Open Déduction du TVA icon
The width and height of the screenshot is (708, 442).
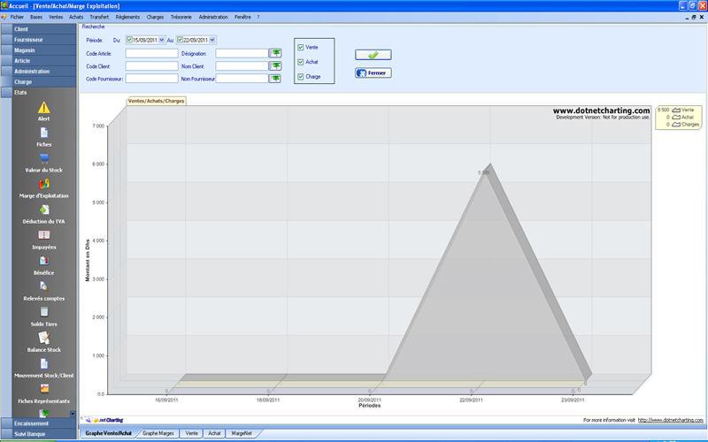(43, 210)
